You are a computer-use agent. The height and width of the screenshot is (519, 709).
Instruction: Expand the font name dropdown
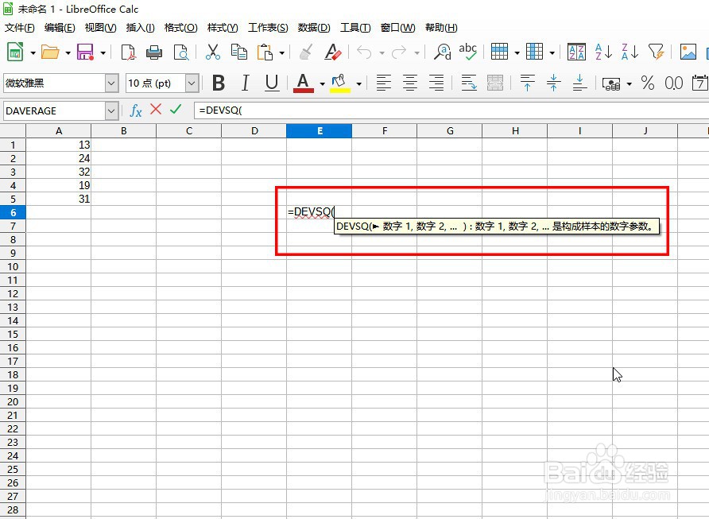click(112, 83)
